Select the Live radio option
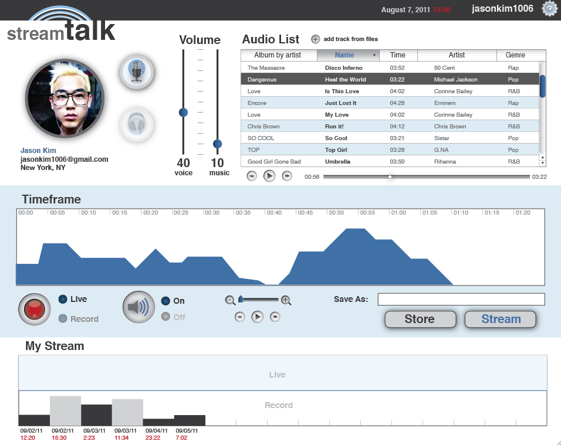The width and height of the screenshot is (561, 445). 63,299
